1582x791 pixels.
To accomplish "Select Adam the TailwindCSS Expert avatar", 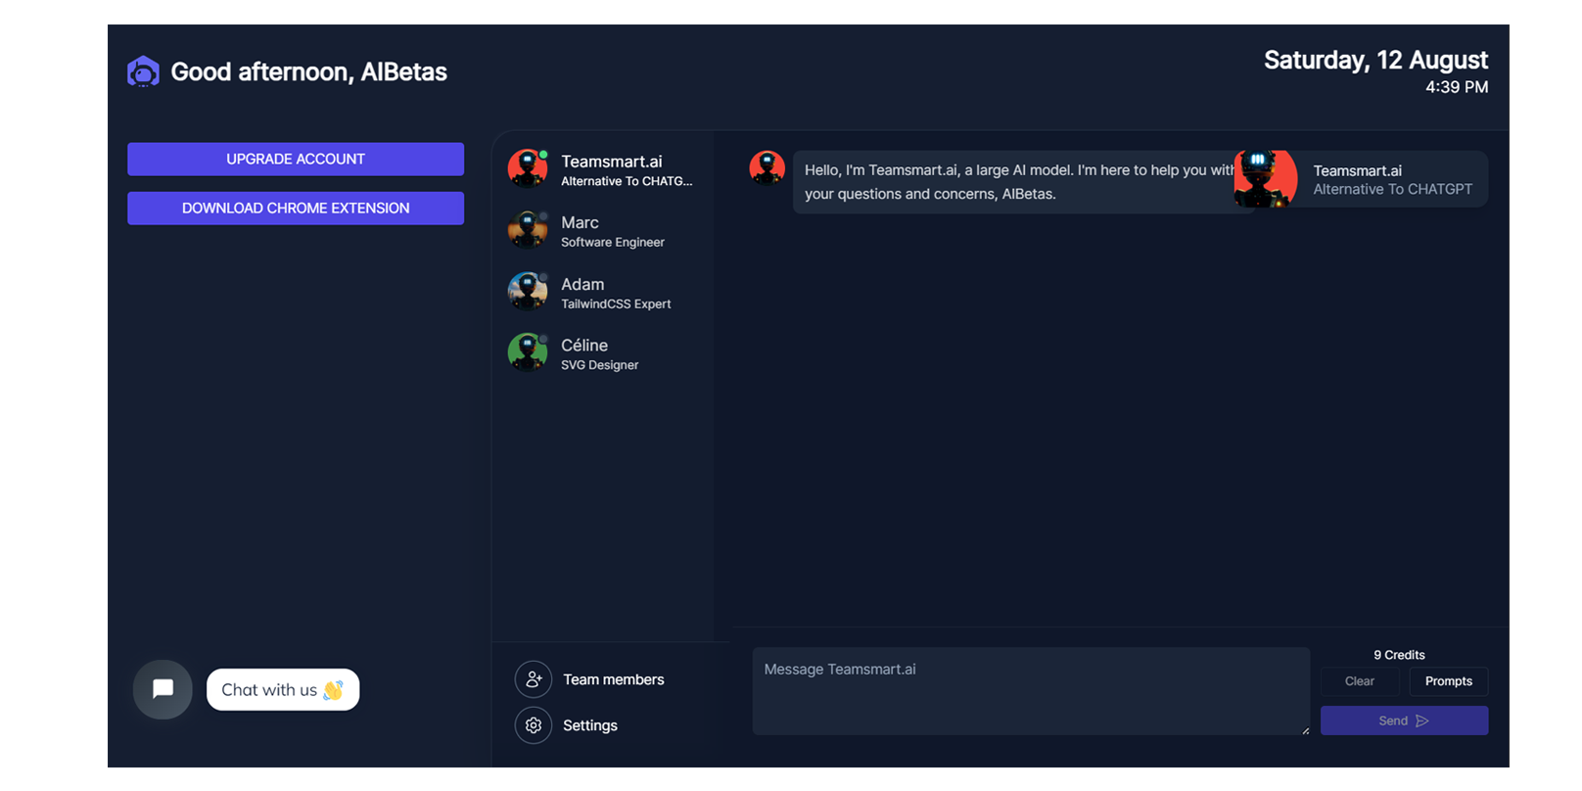I will tap(528, 292).
